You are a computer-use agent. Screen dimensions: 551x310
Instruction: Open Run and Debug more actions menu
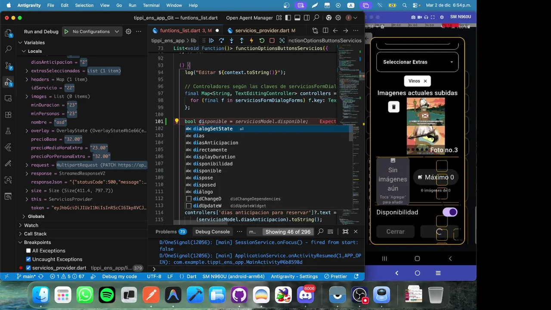click(x=139, y=31)
